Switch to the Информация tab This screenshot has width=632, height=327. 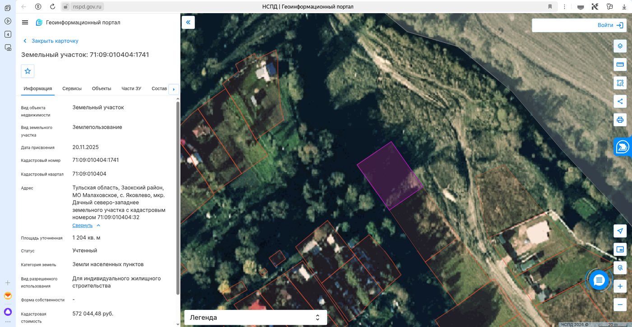point(38,88)
